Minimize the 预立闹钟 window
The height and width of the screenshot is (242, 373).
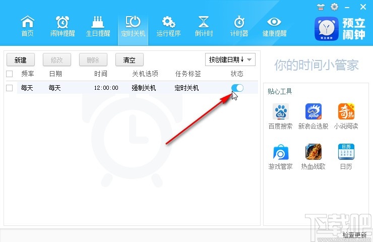coord(347,8)
